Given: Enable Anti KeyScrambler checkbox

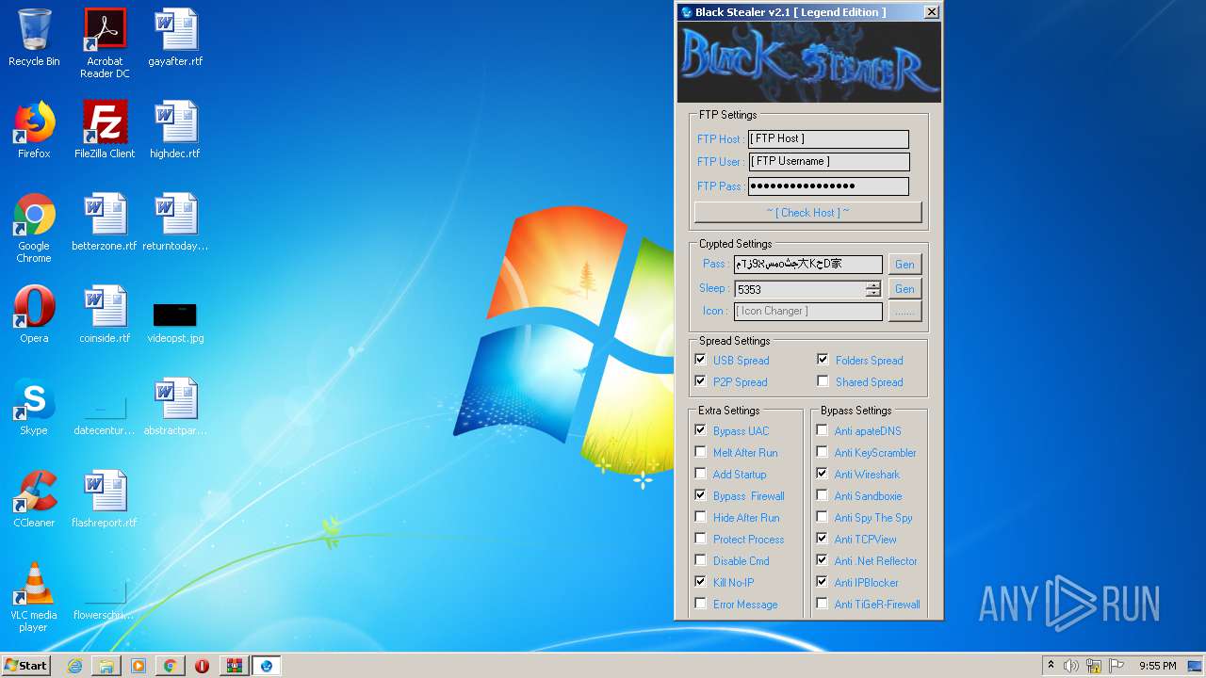Looking at the screenshot, I should click(823, 452).
